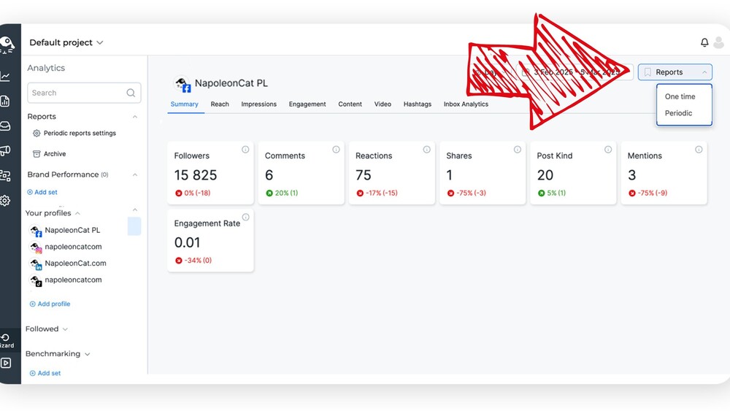The height and width of the screenshot is (411, 730).
Task: Select NapoleonCat PL Facebook profile
Action: [x=65, y=231]
